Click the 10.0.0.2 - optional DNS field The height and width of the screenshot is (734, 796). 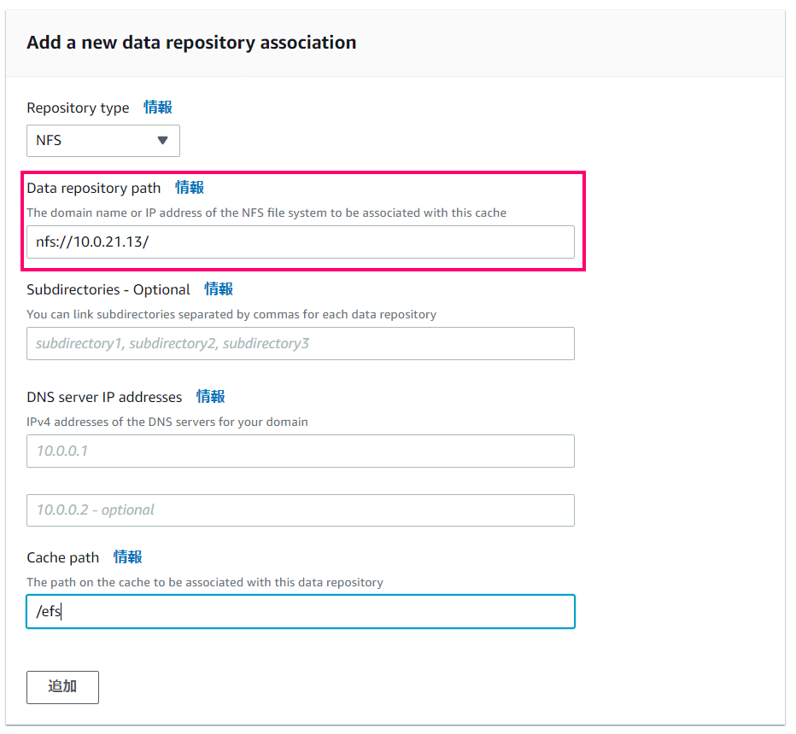coord(299,510)
